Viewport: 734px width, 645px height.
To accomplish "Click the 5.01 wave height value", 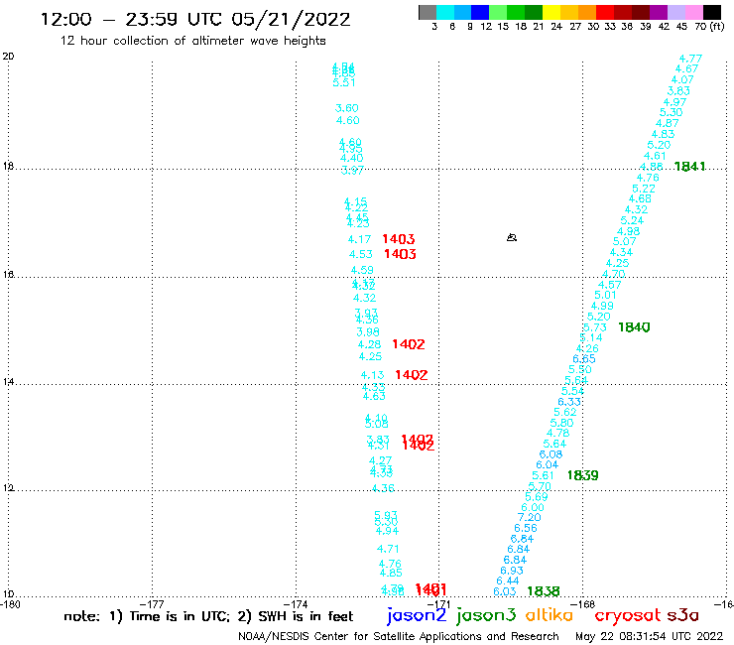I will [x=605, y=295].
